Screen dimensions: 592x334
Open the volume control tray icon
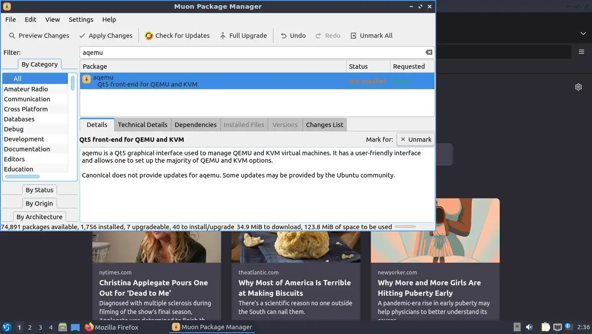[529, 327]
